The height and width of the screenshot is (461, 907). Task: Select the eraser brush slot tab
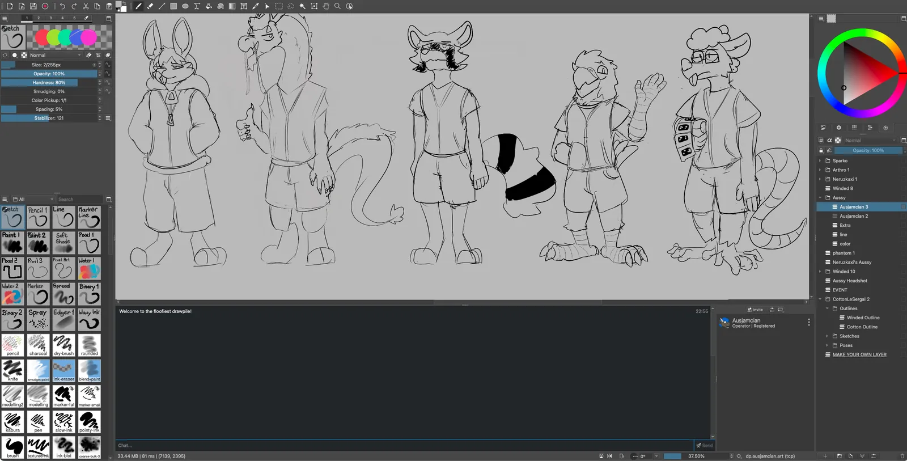pyautogui.click(x=86, y=18)
